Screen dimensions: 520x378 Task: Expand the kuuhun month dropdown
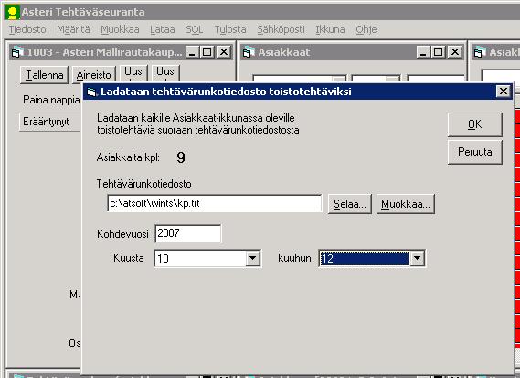pyautogui.click(x=418, y=258)
